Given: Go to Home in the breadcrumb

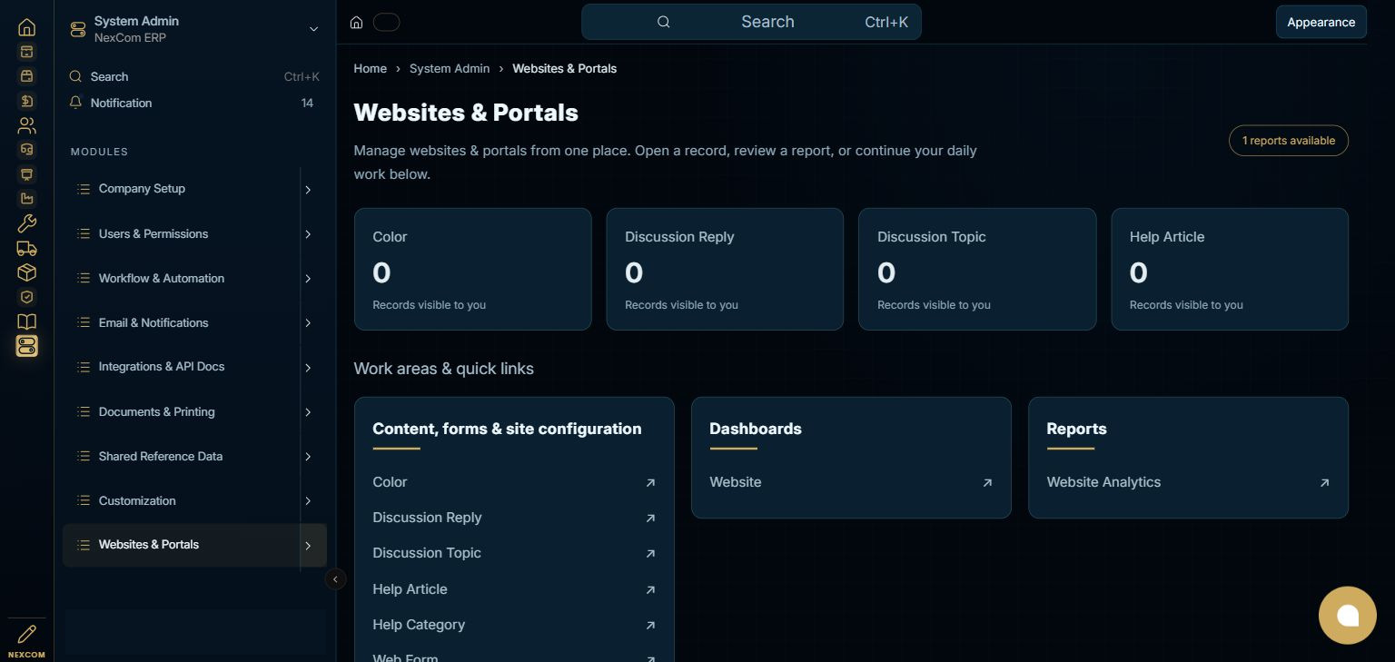Looking at the screenshot, I should pos(370,68).
